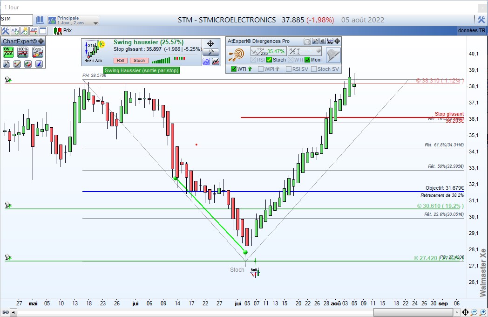Click the alert bell icon at the 30.610 line
This screenshot has height=317, width=488.
click(x=8, y=205)
